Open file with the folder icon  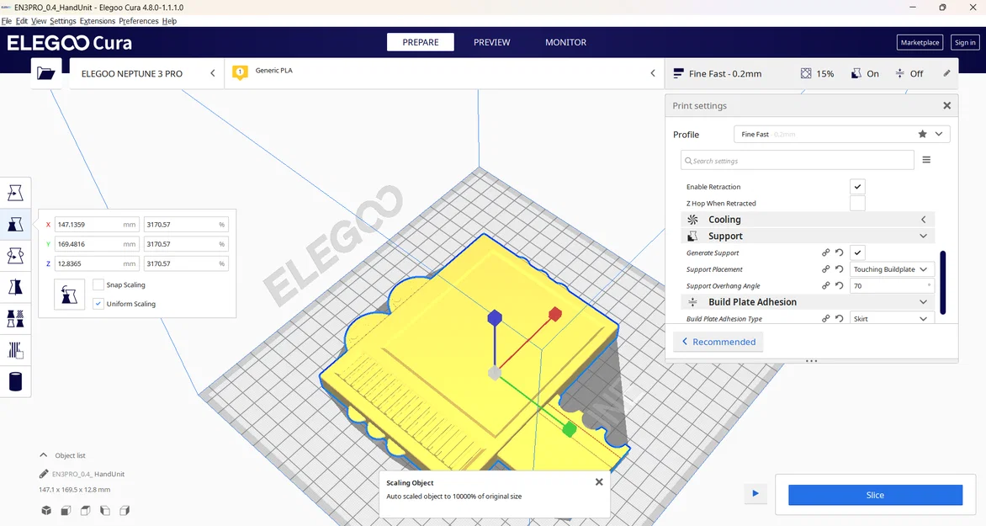46,73
